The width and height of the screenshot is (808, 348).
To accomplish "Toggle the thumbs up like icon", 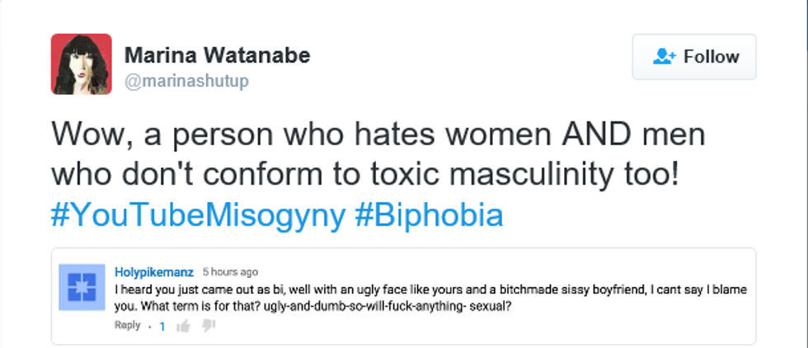I will [x=183, y=327].
